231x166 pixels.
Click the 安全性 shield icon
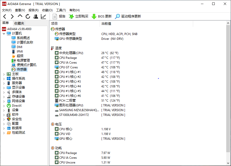tap(9, 119)
